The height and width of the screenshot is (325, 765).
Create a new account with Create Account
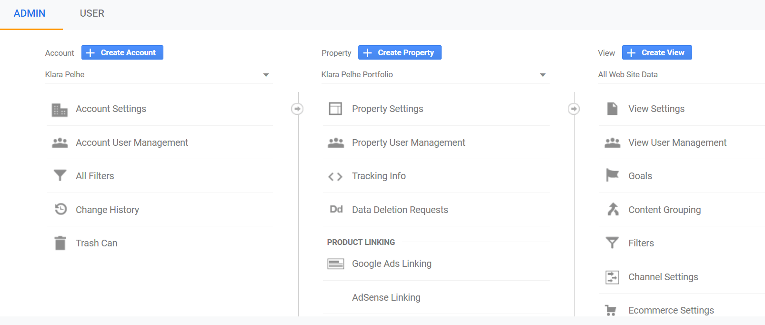122,52
